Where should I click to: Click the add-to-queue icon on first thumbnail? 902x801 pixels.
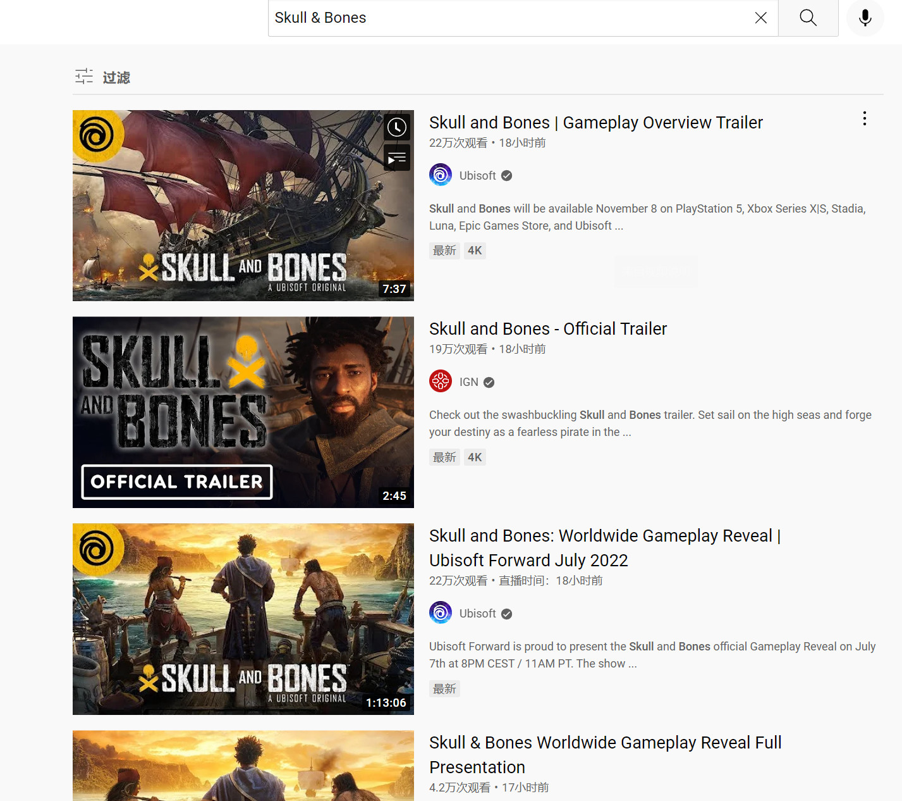[397, 158]
